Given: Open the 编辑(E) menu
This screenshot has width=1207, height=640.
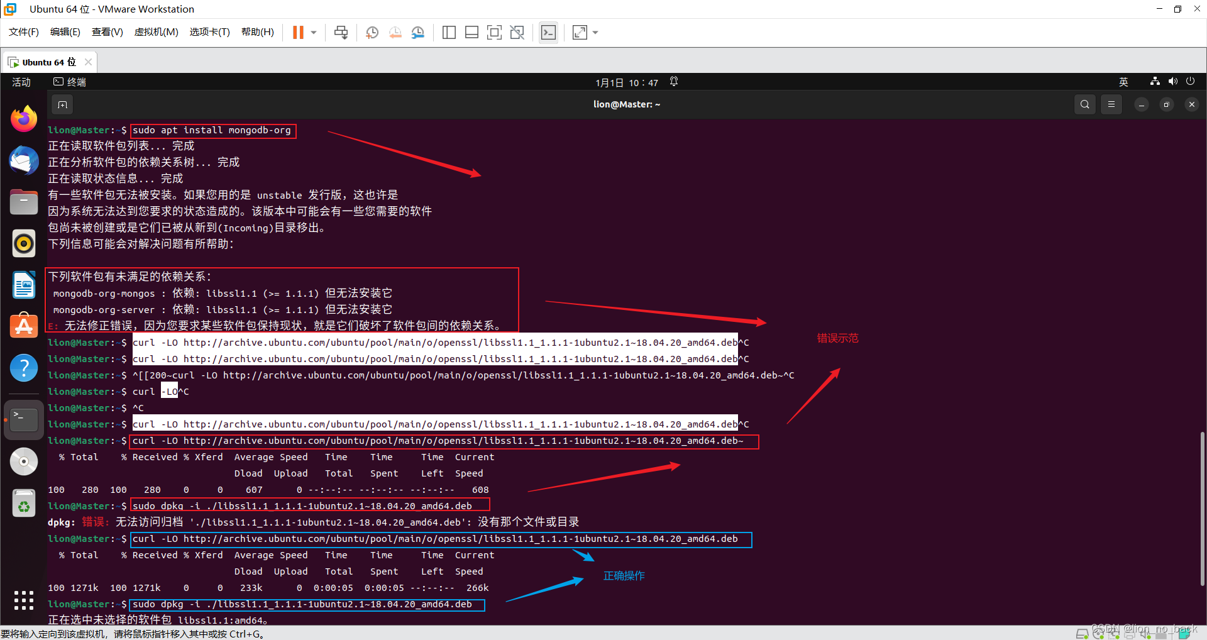Looking at the screenshot, I should pos(65,32).
